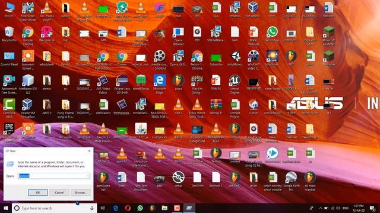
Task: Open the Google Earth Pro shortcut
Action: pyautogui.click(x=291, y=182)
